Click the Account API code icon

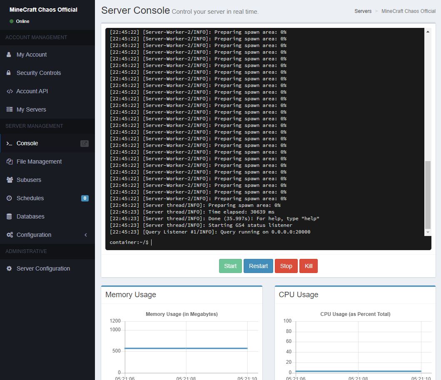9,91
